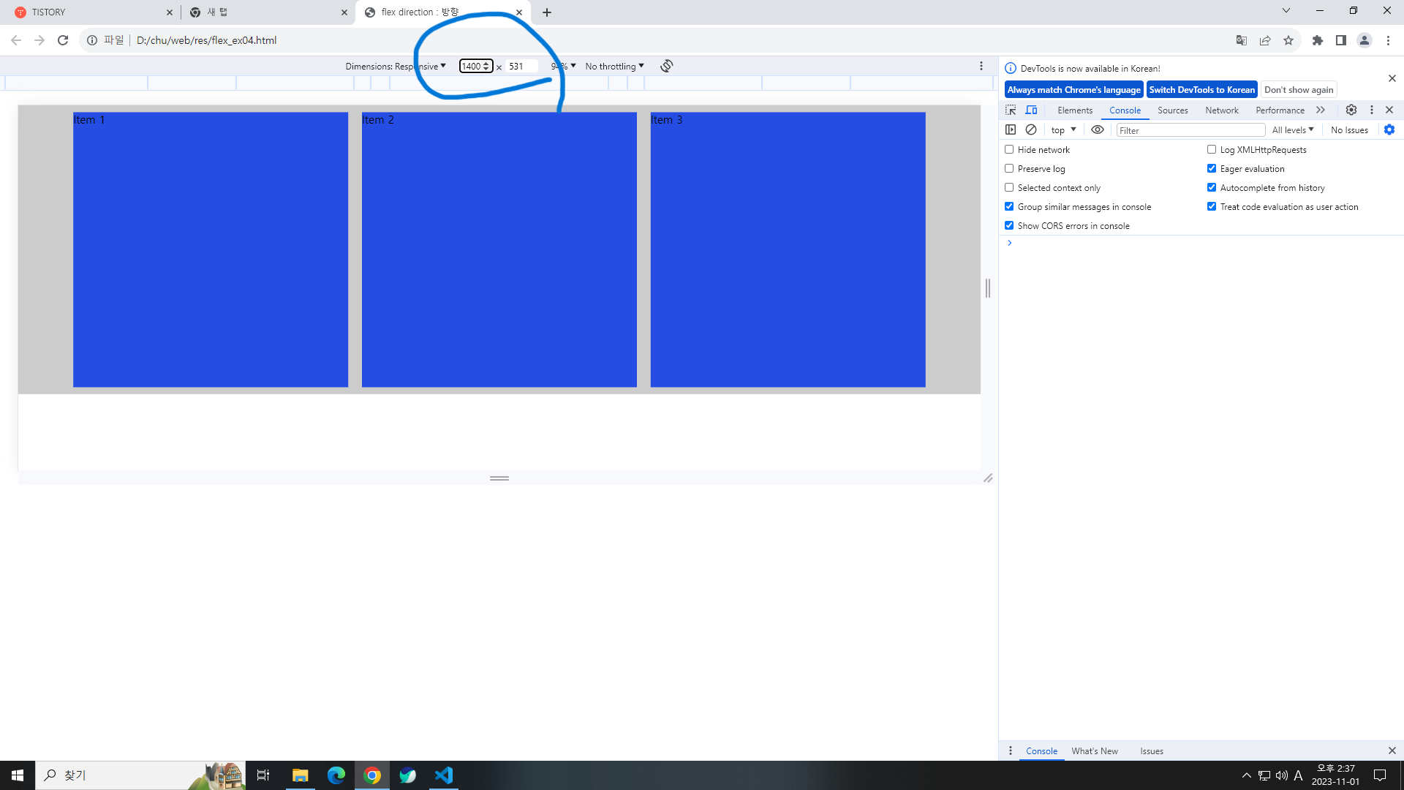This screenshot has height=790, width=1404.
Task: Bookmark this page with star icon
Action: click(x=1288, y=40)
